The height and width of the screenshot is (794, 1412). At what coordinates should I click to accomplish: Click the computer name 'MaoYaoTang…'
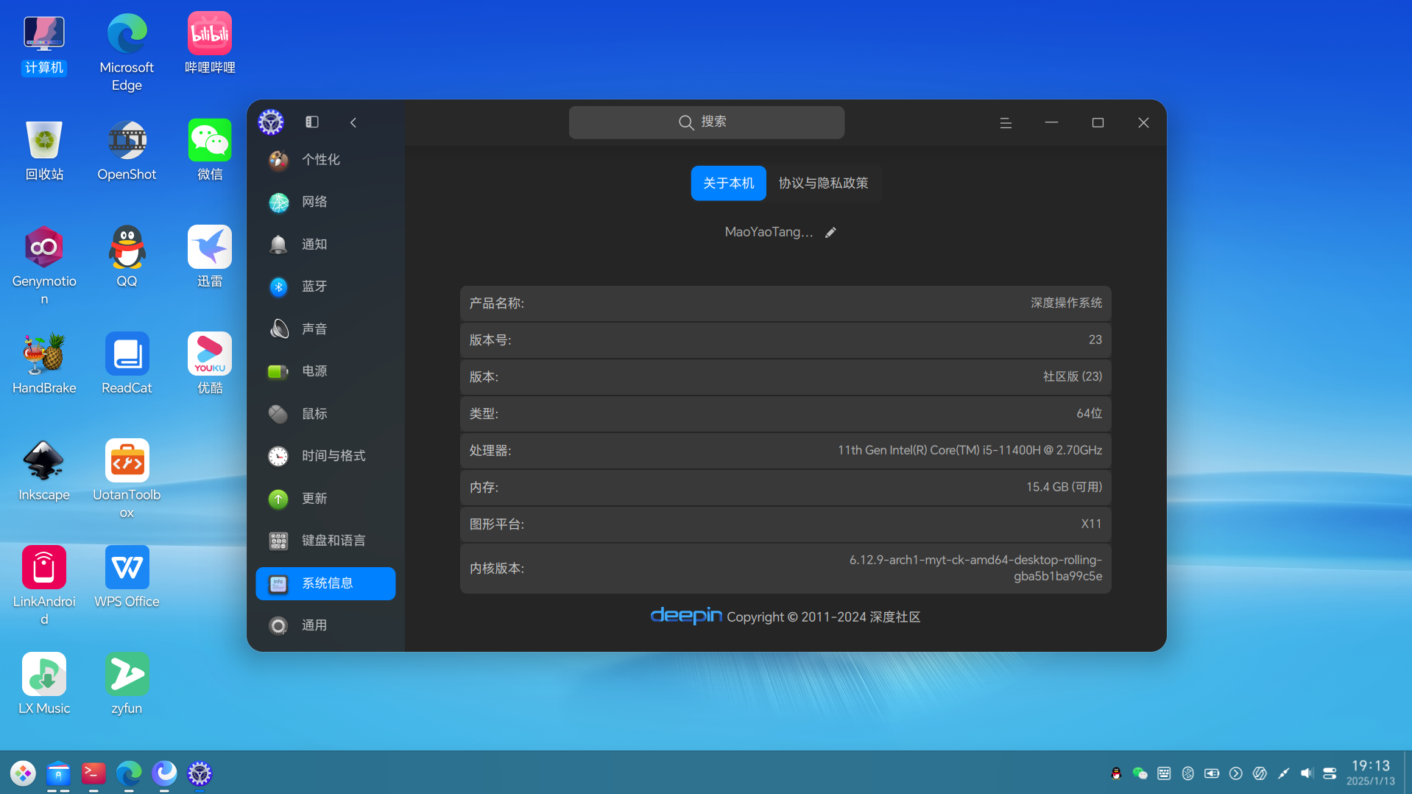tap(769, 233)
